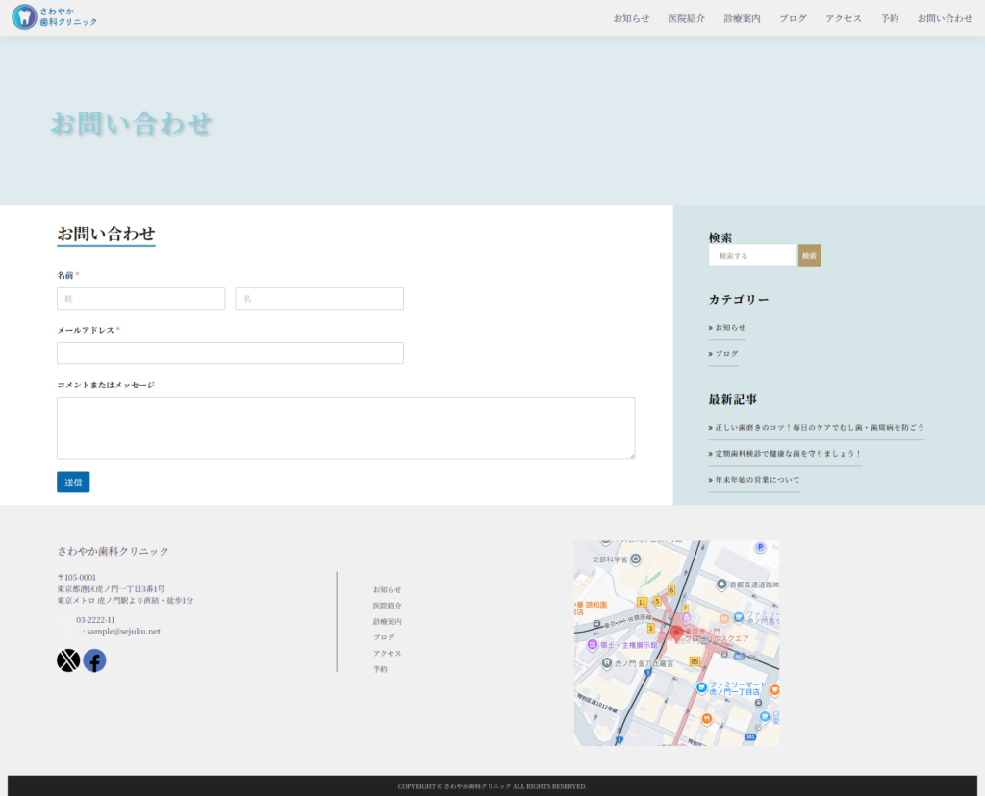Open ブログ from the header menu

point(793,18)
